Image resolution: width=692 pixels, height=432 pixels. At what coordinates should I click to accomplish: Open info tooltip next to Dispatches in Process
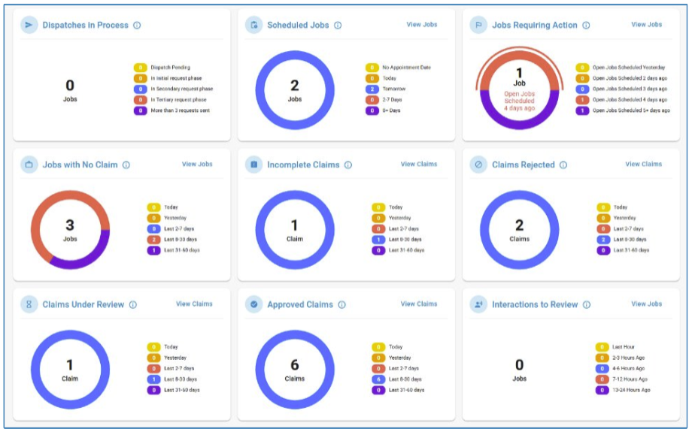pyautogui.click(x=137, y=25)
